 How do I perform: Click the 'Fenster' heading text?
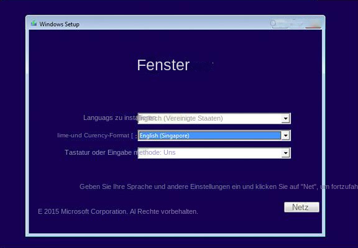(x=163, y=65)
